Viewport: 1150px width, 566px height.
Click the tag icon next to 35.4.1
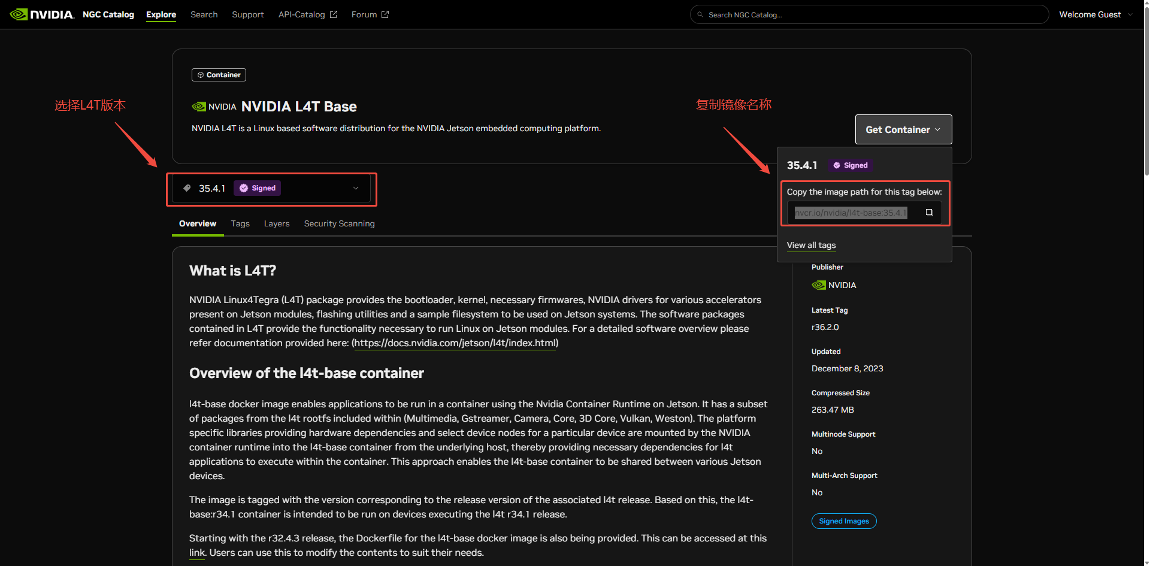tap(187, 188)
